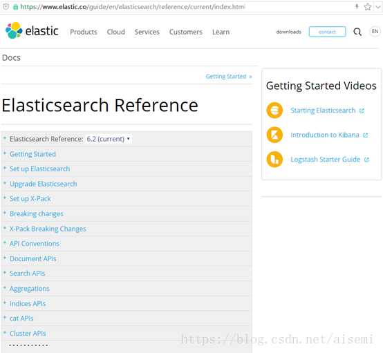Image resolution: width=383 pixels, height=353 pixels.
Task: Open the Services menu
Action: [x=147, y=32]
